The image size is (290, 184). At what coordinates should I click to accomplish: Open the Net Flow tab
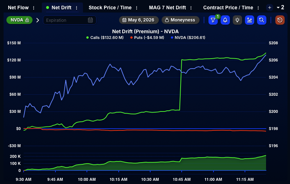point(18,8)
